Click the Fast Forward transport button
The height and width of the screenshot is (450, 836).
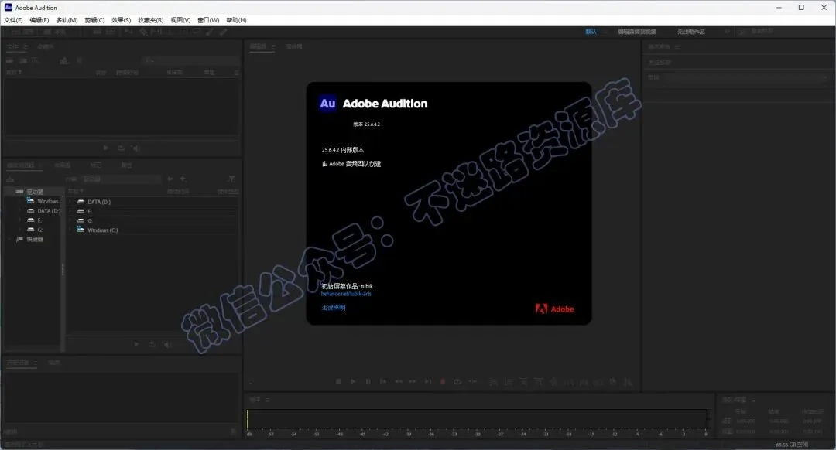click(412, 381)
